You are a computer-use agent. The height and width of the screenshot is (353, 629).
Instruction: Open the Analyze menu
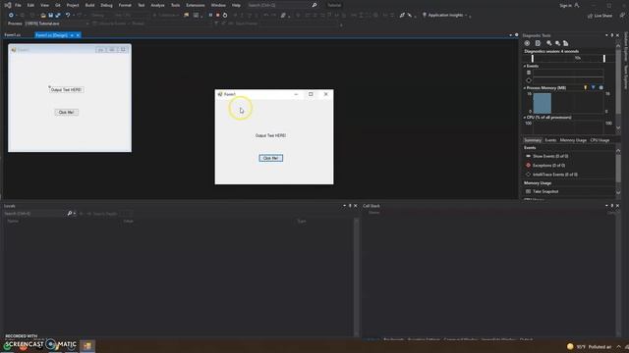click(x=157, y=5)
